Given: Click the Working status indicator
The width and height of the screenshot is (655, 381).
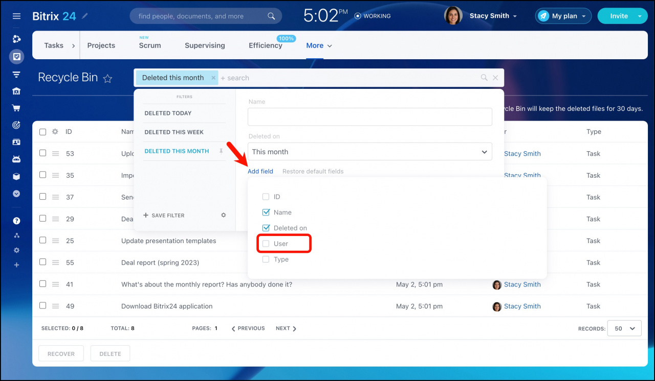Looking at the screenshot, I should (373, 16).
